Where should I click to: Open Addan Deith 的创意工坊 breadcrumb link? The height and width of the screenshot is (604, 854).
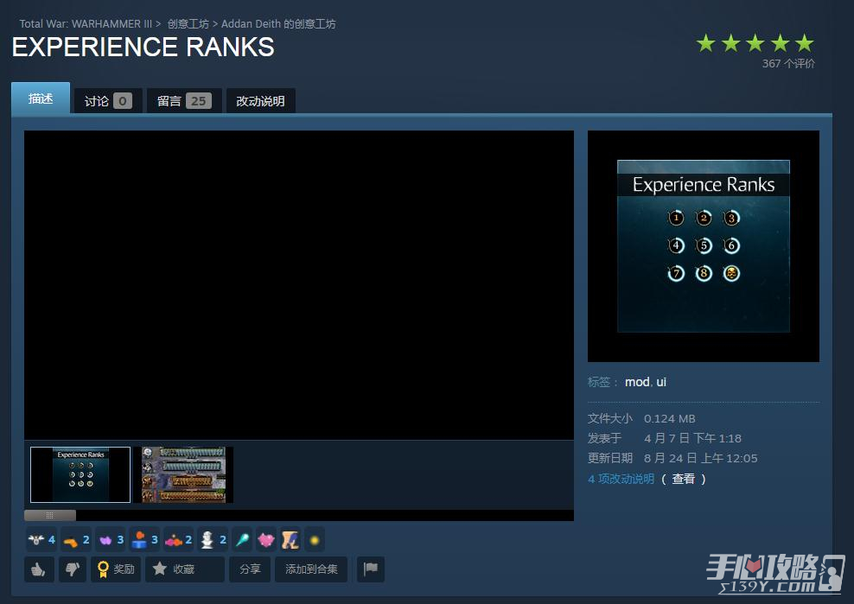point(278,24)
